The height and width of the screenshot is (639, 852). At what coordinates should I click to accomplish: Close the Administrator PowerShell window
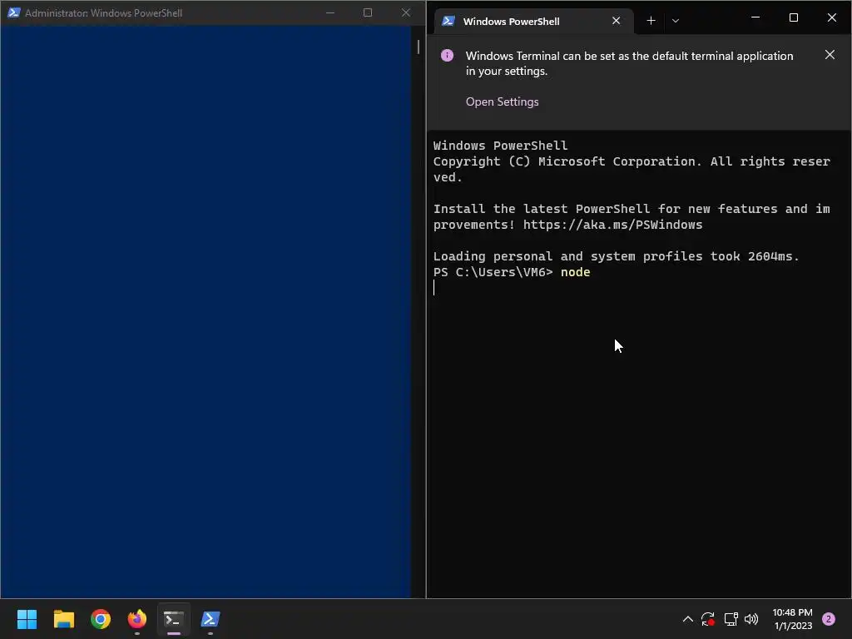pyautogui.click(x=406, y=12)
